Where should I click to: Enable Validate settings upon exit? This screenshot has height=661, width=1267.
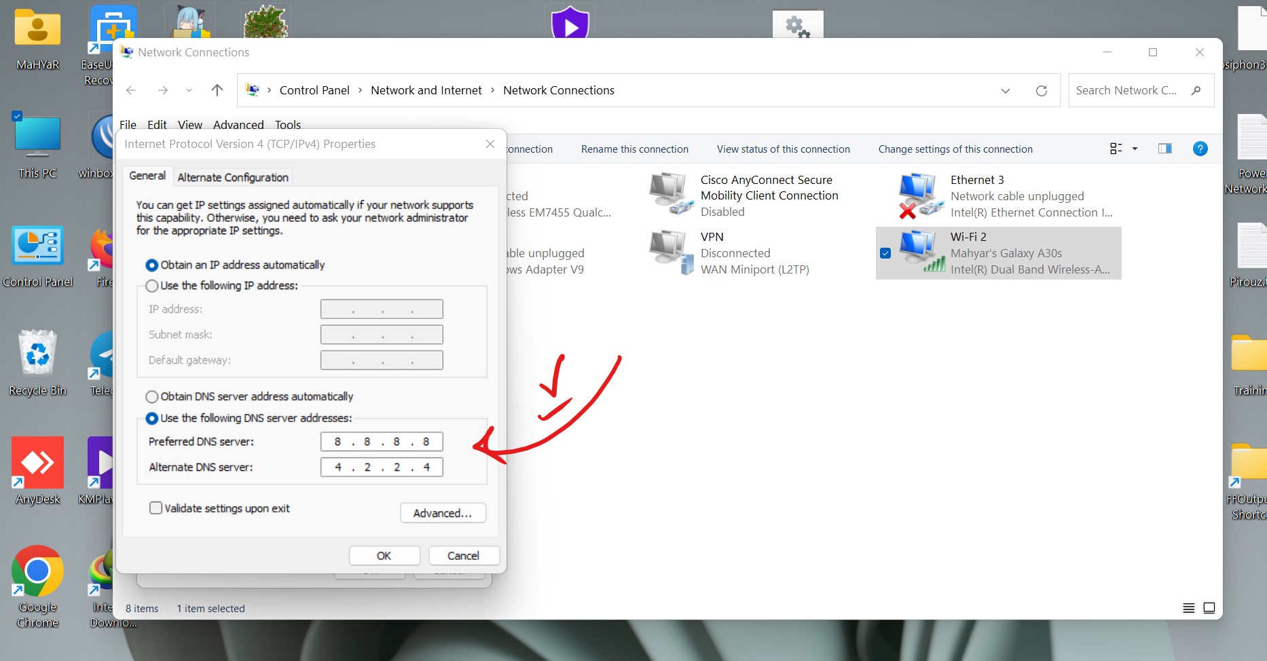pos(155,508)
